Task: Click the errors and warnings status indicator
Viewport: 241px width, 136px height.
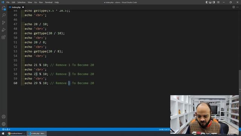Action: click(x=6, y=129)
